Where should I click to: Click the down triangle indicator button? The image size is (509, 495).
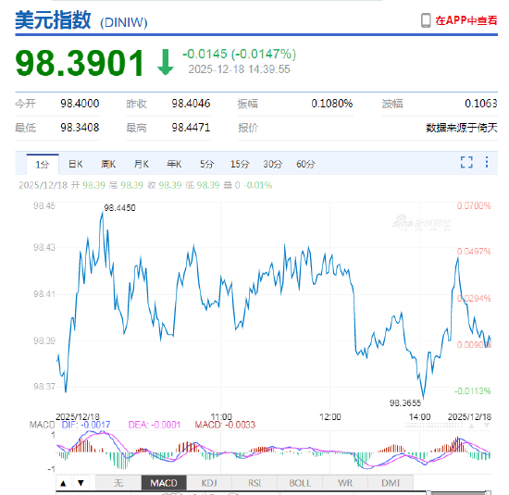(x=81, y=483)
